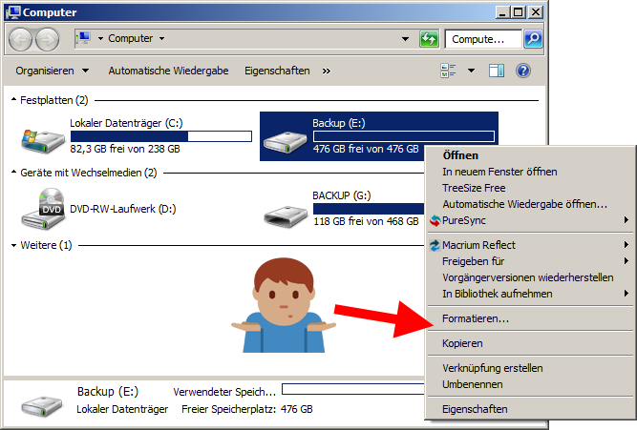Image resolution: width=637 pixels, height=430 pixels.
Task: Select the BACKUP (G:) removable drive icon
Action: tap(286, 216)
